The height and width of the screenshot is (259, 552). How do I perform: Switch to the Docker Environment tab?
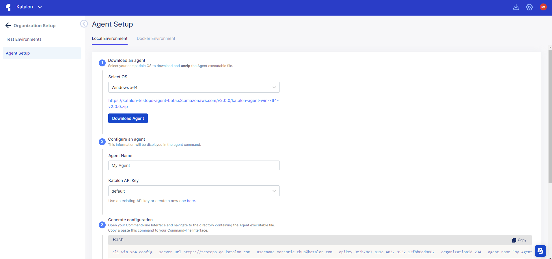coord(156,38)
